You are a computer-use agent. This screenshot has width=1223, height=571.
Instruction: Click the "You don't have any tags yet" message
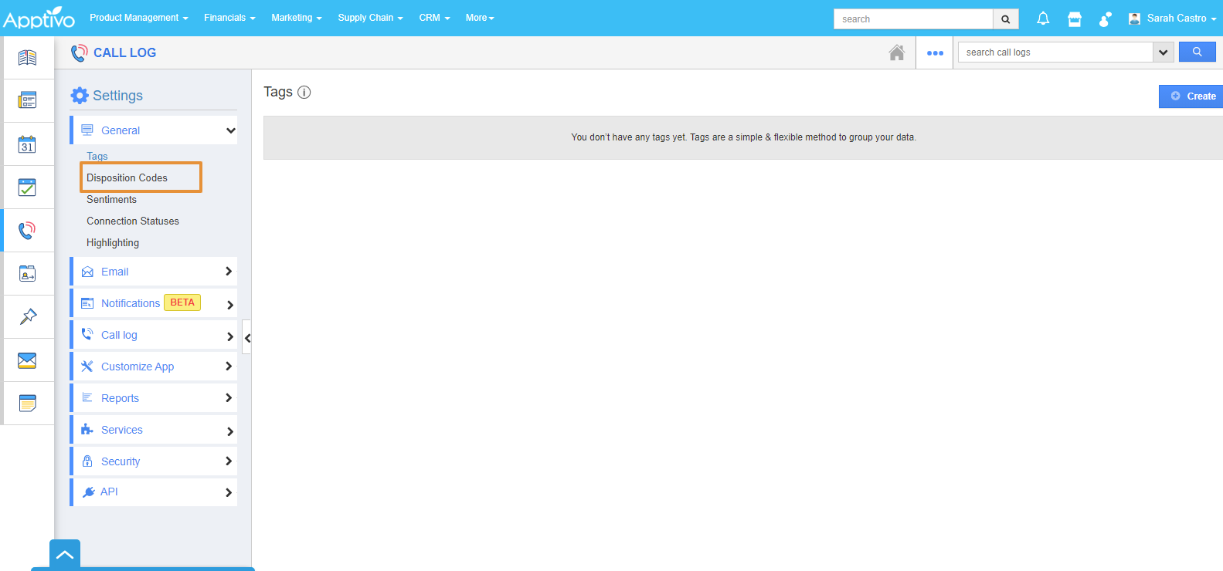coord(743,137)
